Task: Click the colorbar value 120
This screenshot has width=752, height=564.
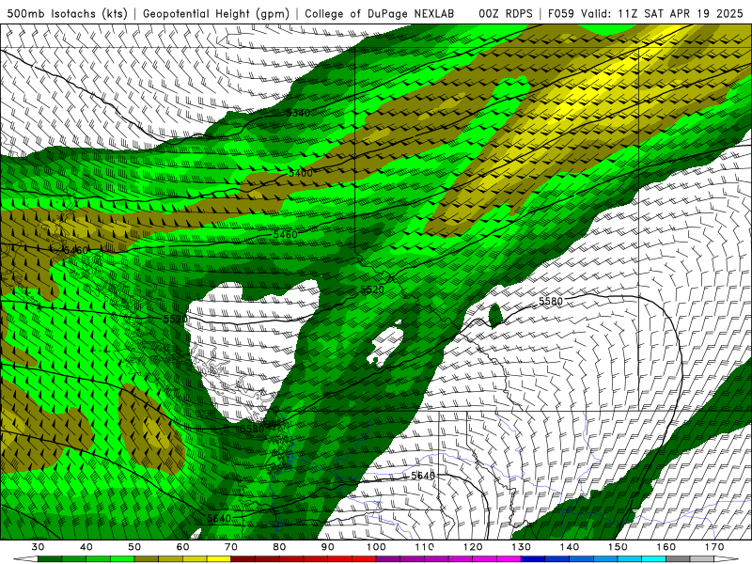Action: (473, 547)
